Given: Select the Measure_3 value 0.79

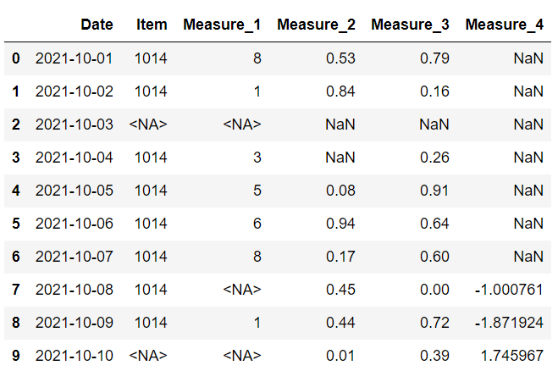Looking at the screenshot, I should [x=435, y=58].
